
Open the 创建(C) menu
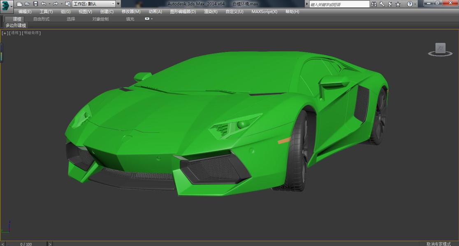click(x=107, y=11)
